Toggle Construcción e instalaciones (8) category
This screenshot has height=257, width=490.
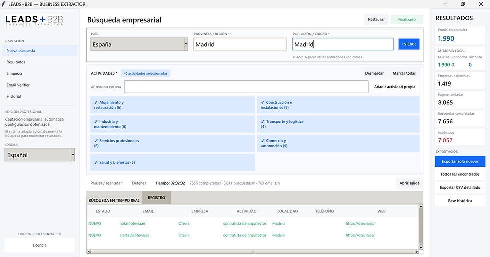point(338,105)
